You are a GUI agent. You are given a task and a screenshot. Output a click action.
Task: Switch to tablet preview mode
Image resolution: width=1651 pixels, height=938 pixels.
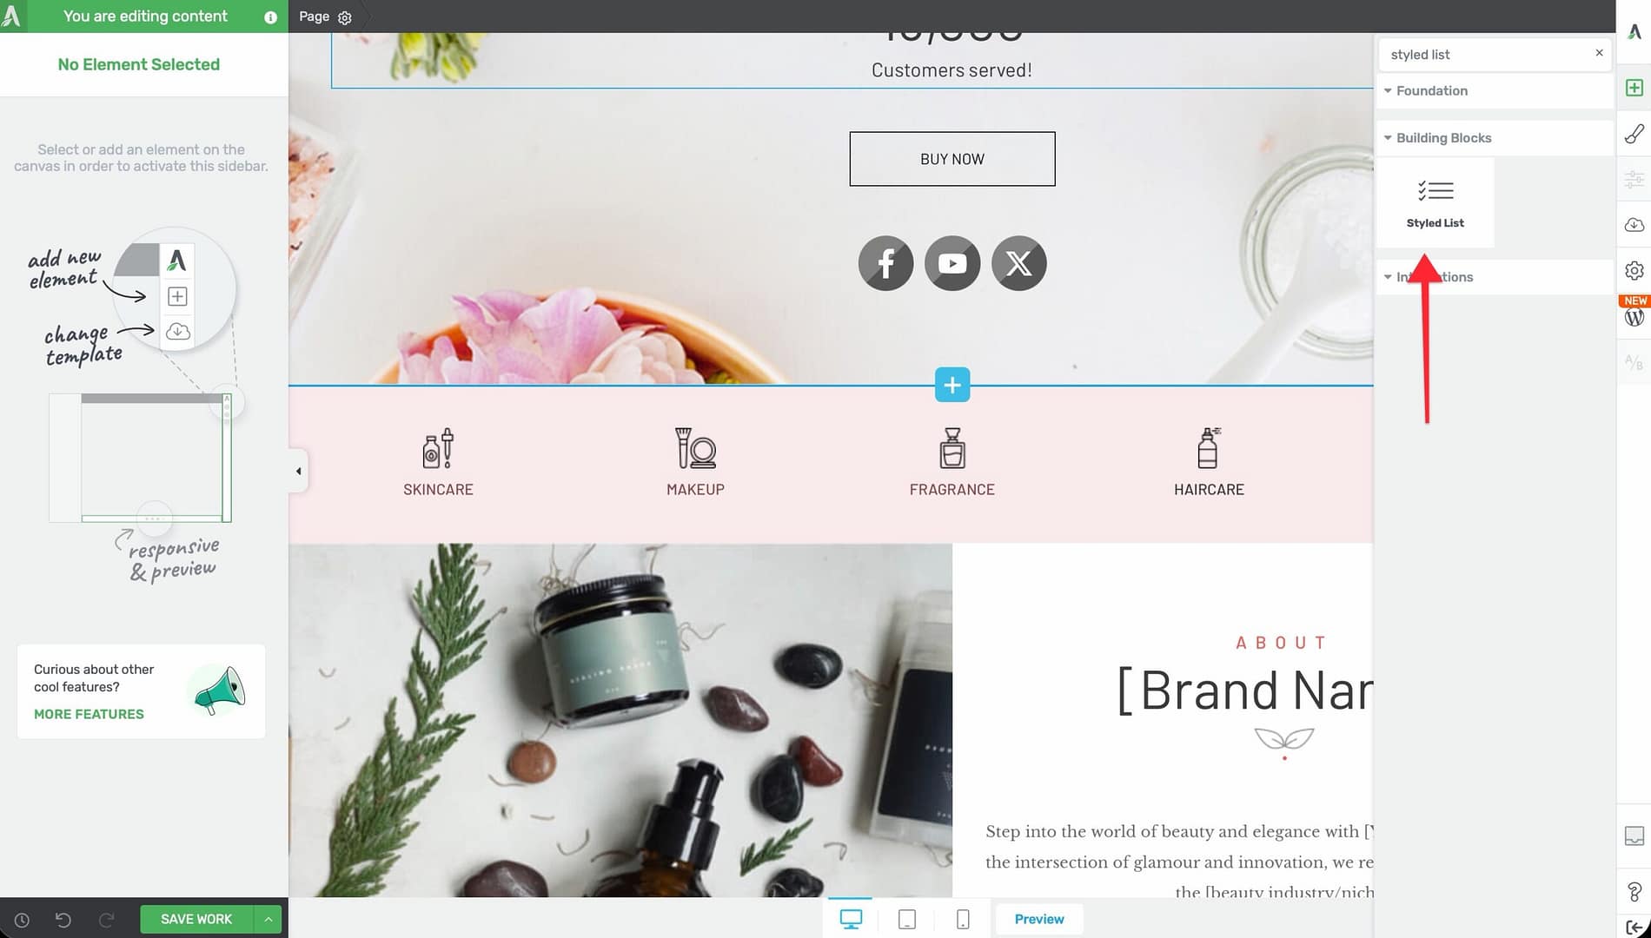tap(906, 919)
